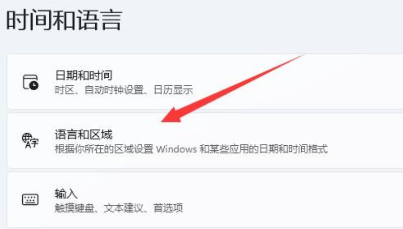Image resolution: width=403 pixels, height=229 pixels.
Task: Click the 自动时钟设置 description text
Action: (x=114, y=90)
